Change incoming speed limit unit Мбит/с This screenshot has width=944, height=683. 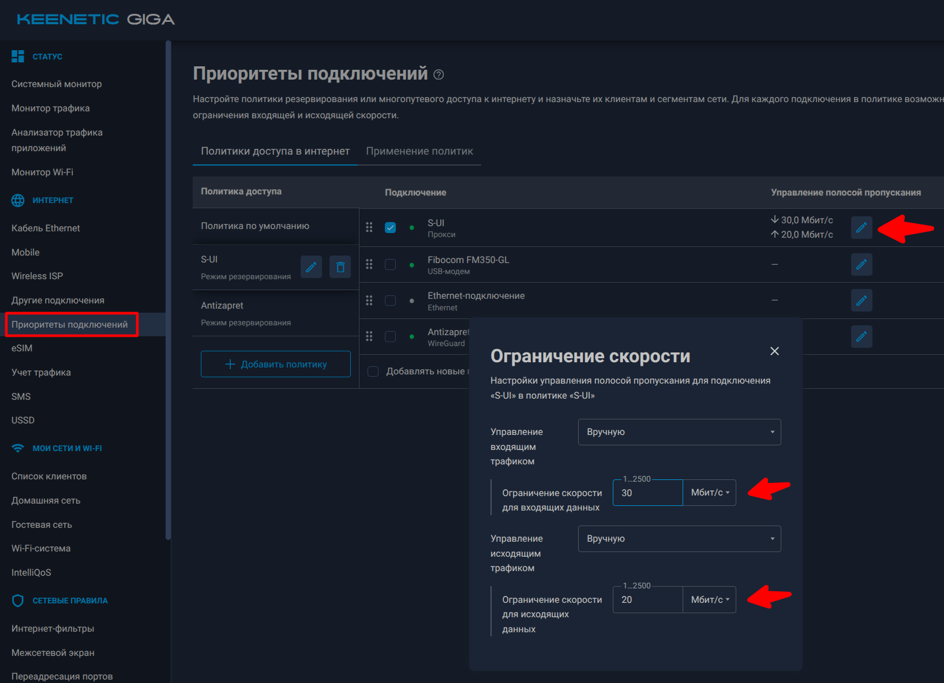coord(709,493)
